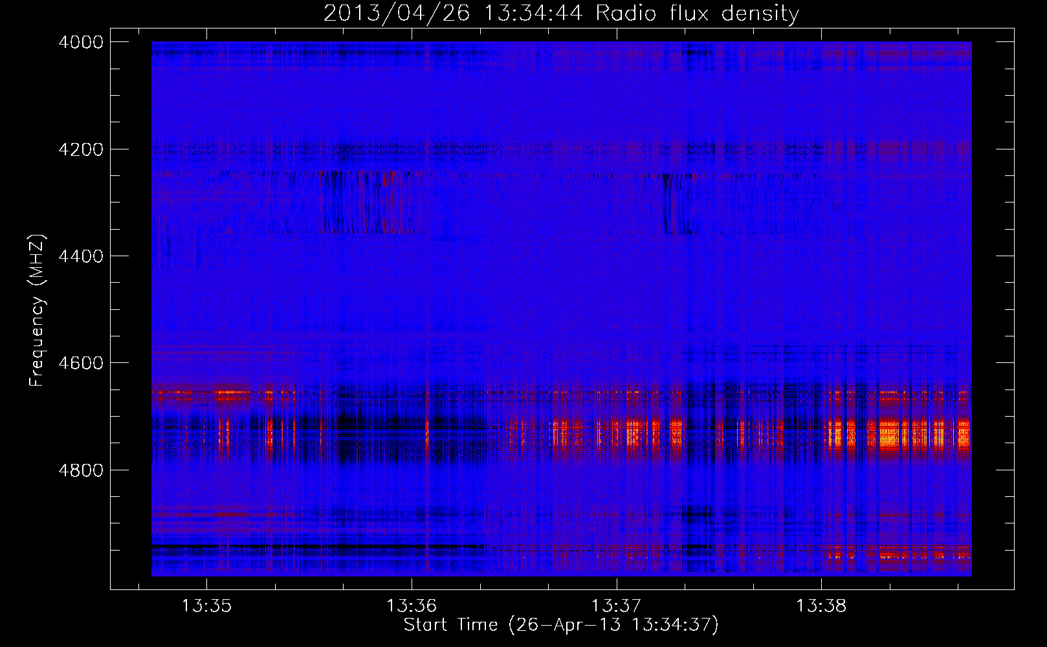Click the 'Start Time (26-Apr-13 13:34:37)' x-axis title

tap(561, 625)
